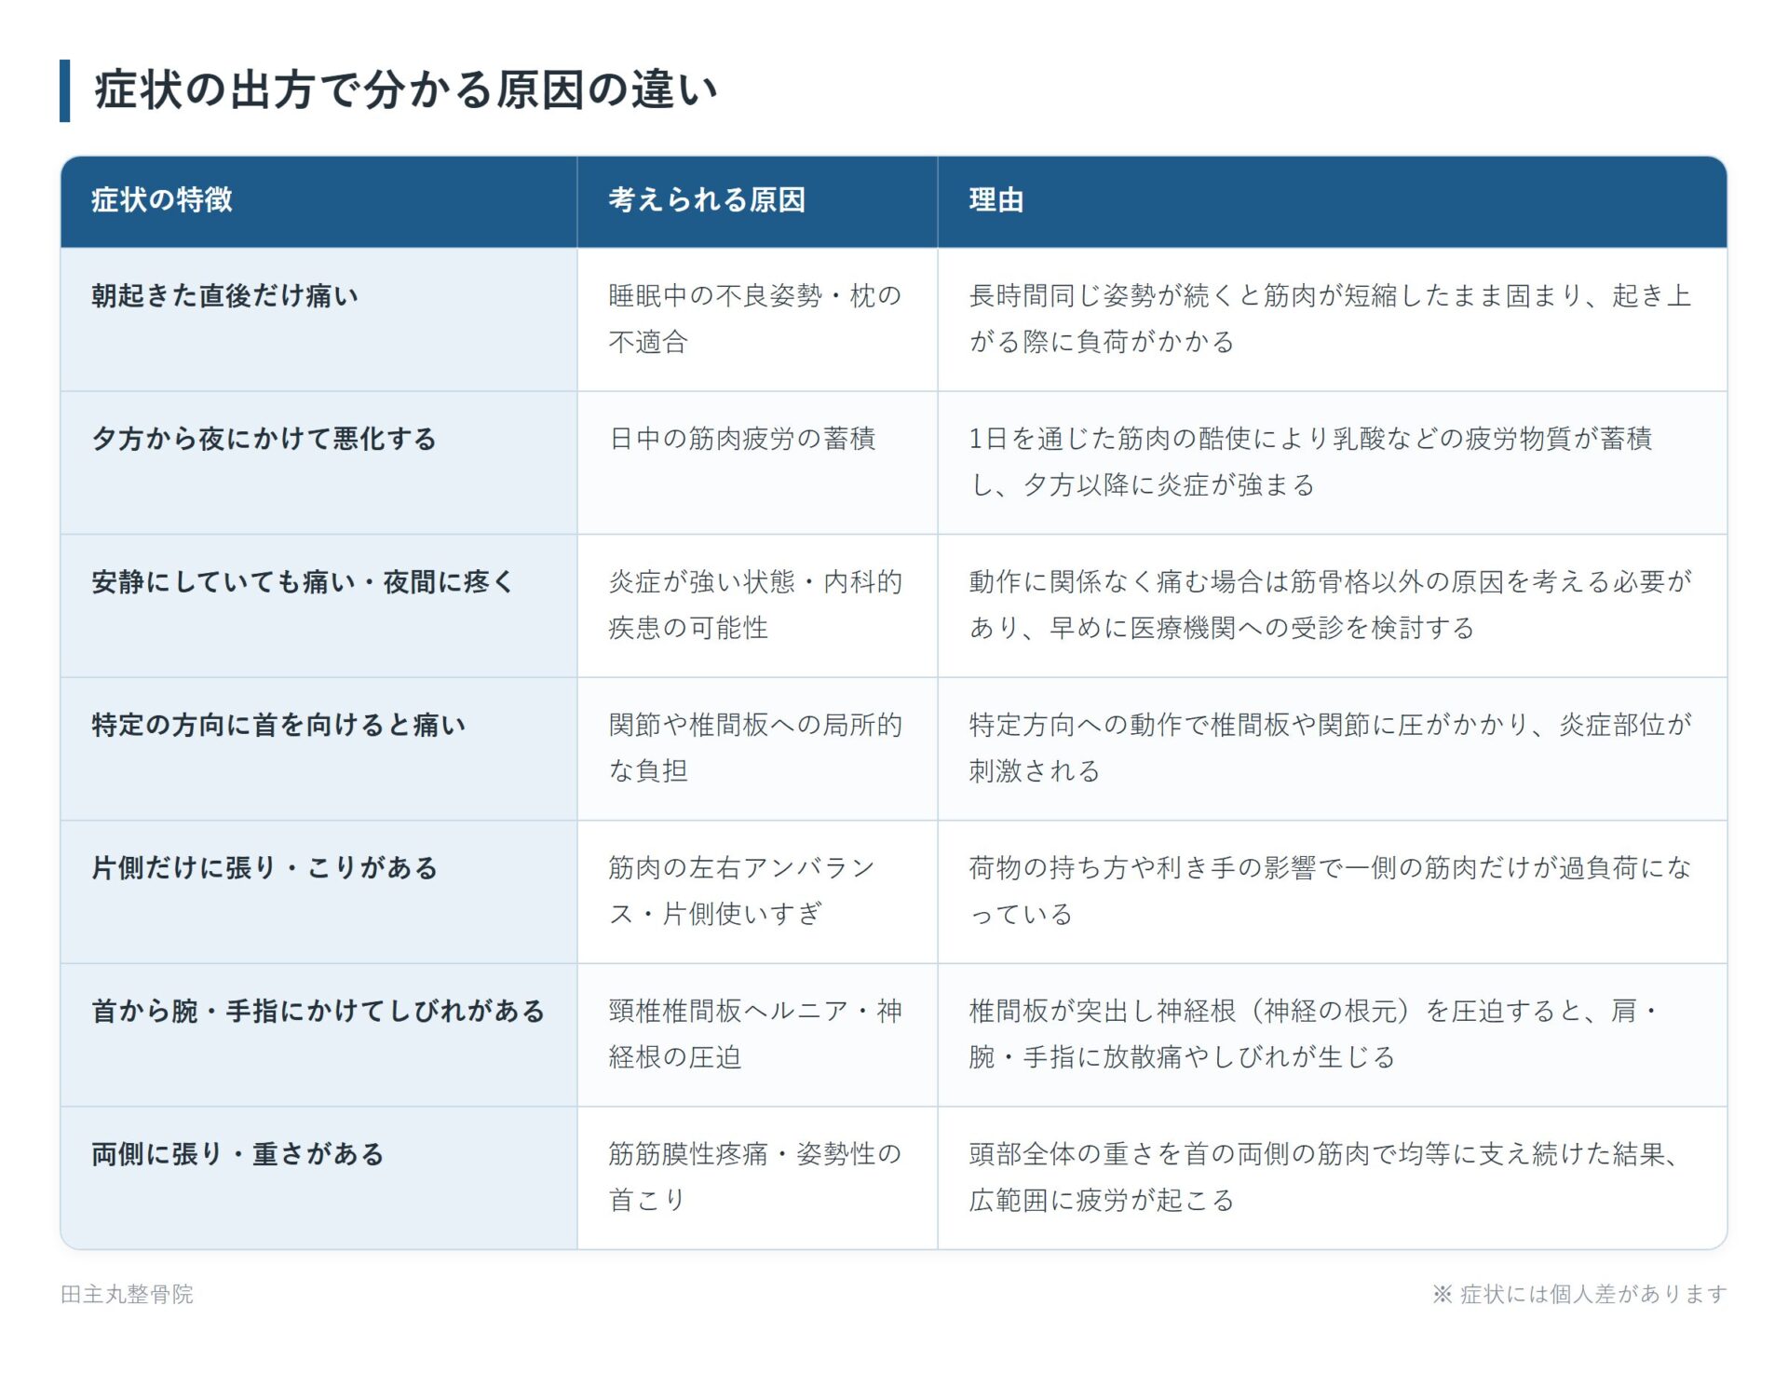Click the 考えられる原因 column header

click(757, 200)
